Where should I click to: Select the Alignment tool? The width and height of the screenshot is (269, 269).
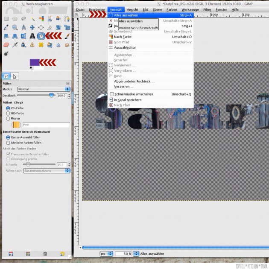point(41,27)
